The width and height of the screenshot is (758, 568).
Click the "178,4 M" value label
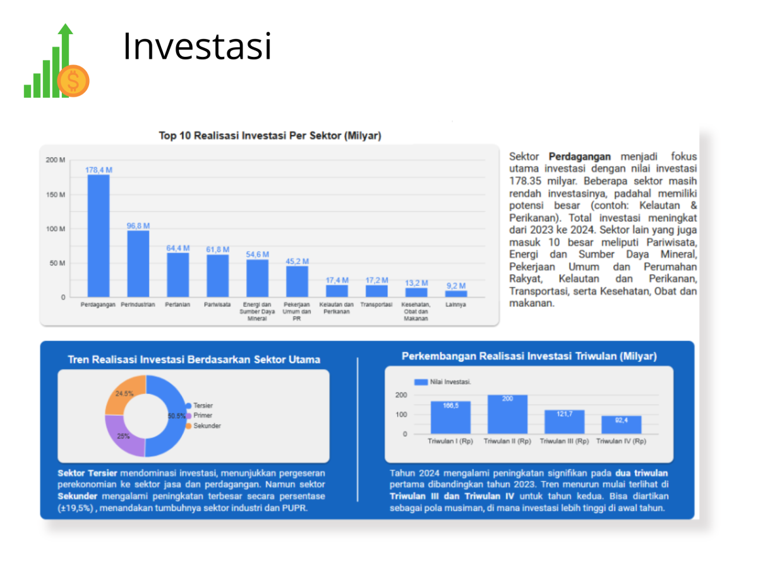99,170
